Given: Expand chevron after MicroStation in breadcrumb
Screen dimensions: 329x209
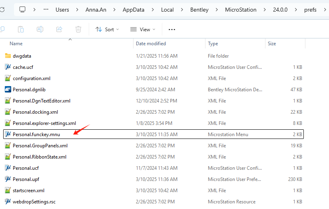Looking at the screenshot, I should [x=265, y=10].
